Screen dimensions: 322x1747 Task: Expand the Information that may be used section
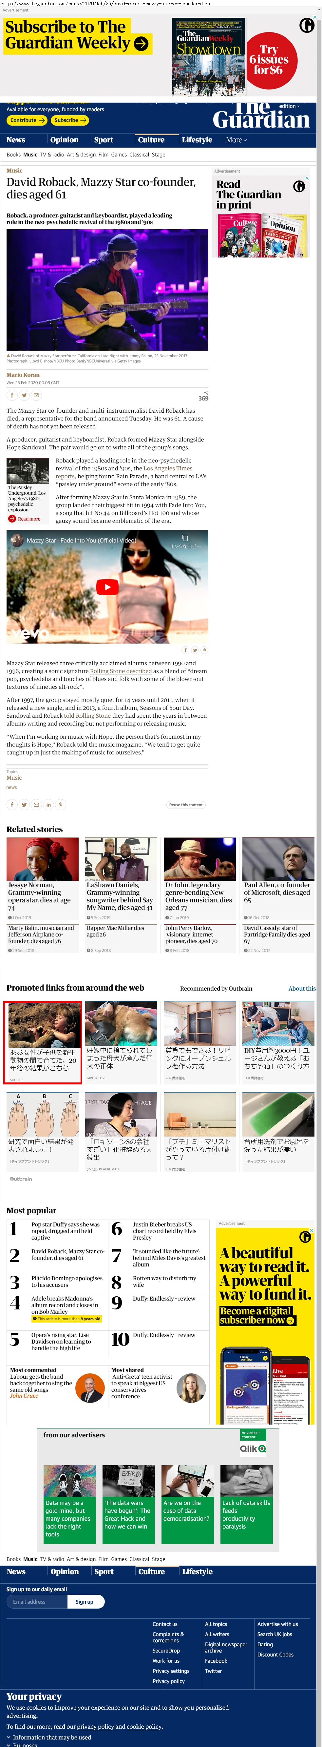click(x=49, y=1737)
